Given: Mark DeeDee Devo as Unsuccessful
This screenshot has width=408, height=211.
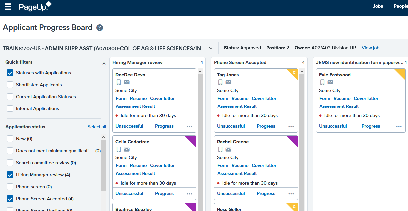Looking at the screenshot, I should (129, 126).
